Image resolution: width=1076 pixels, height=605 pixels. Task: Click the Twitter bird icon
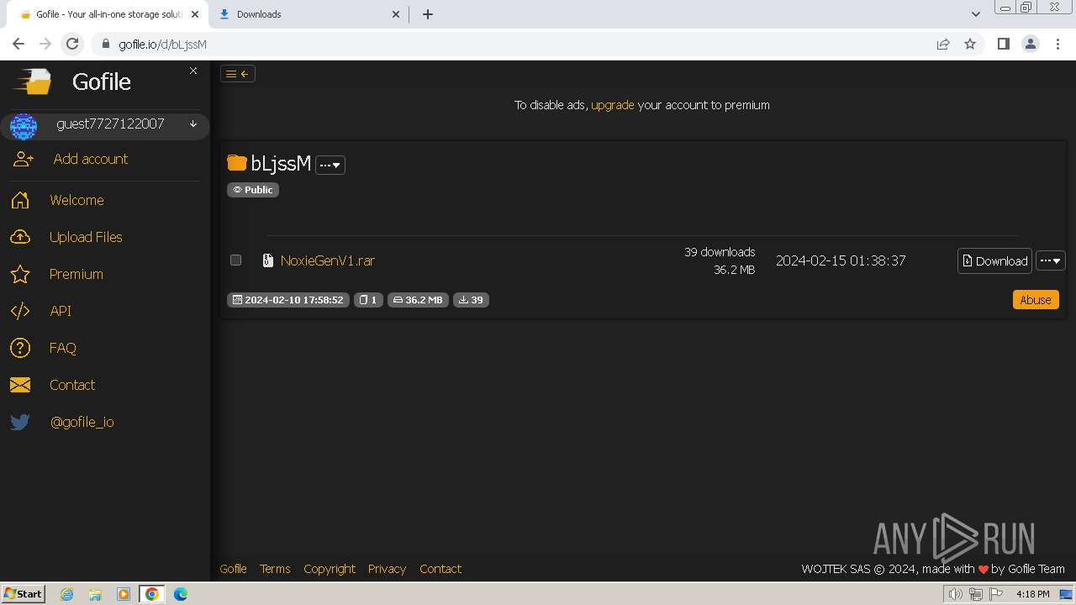coord(20,422)
